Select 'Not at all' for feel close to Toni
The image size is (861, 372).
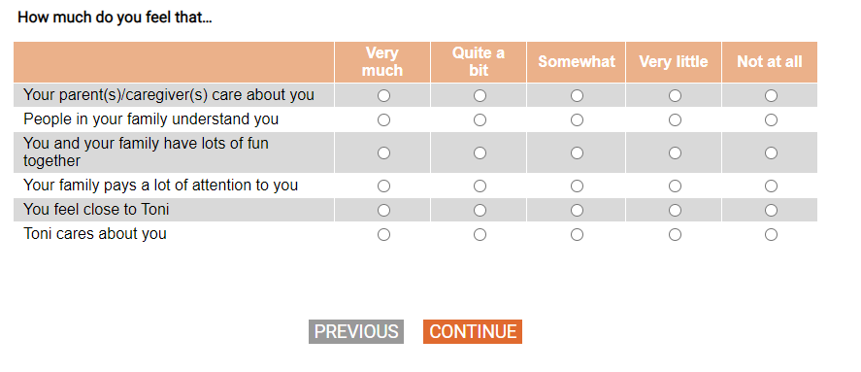point(771,211)
